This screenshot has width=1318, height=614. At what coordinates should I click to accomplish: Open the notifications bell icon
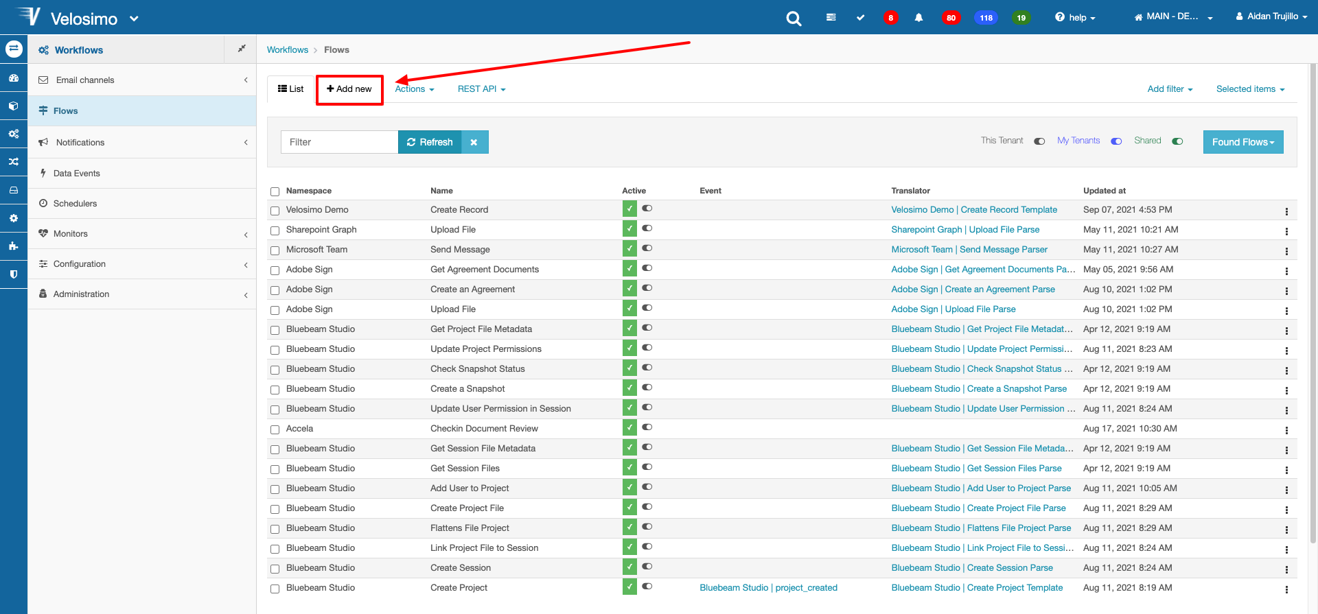(x=918, y=18)
